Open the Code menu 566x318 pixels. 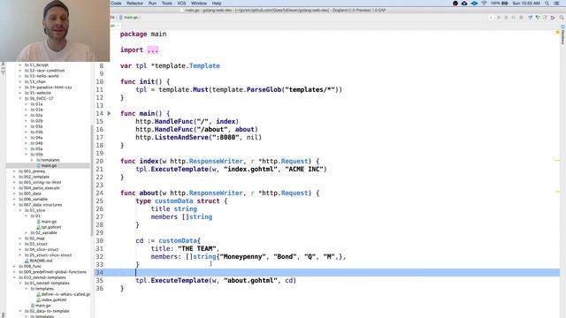tap(116, 4)
